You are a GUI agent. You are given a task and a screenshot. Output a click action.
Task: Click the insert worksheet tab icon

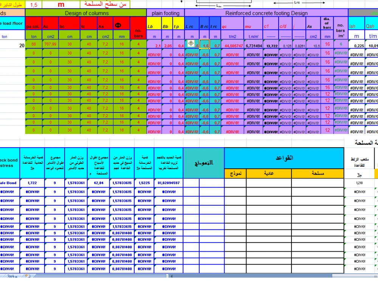pos(28,276)
